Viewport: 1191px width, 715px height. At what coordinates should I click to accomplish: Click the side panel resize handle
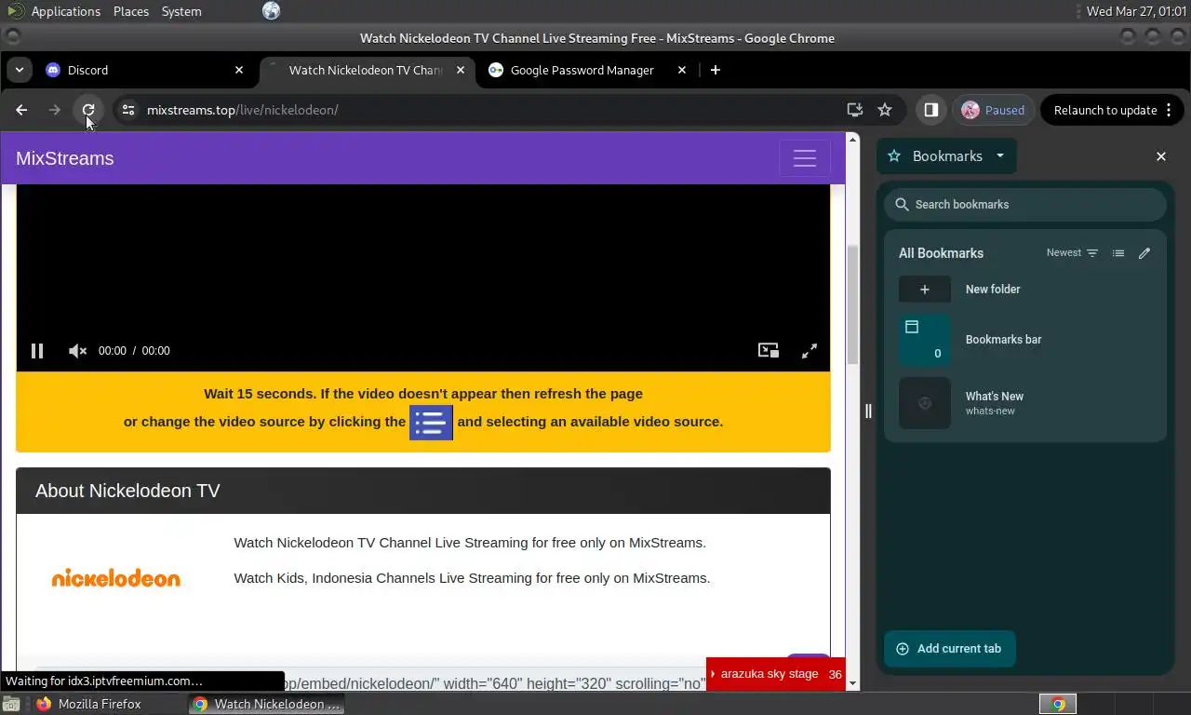pos(868,411)
